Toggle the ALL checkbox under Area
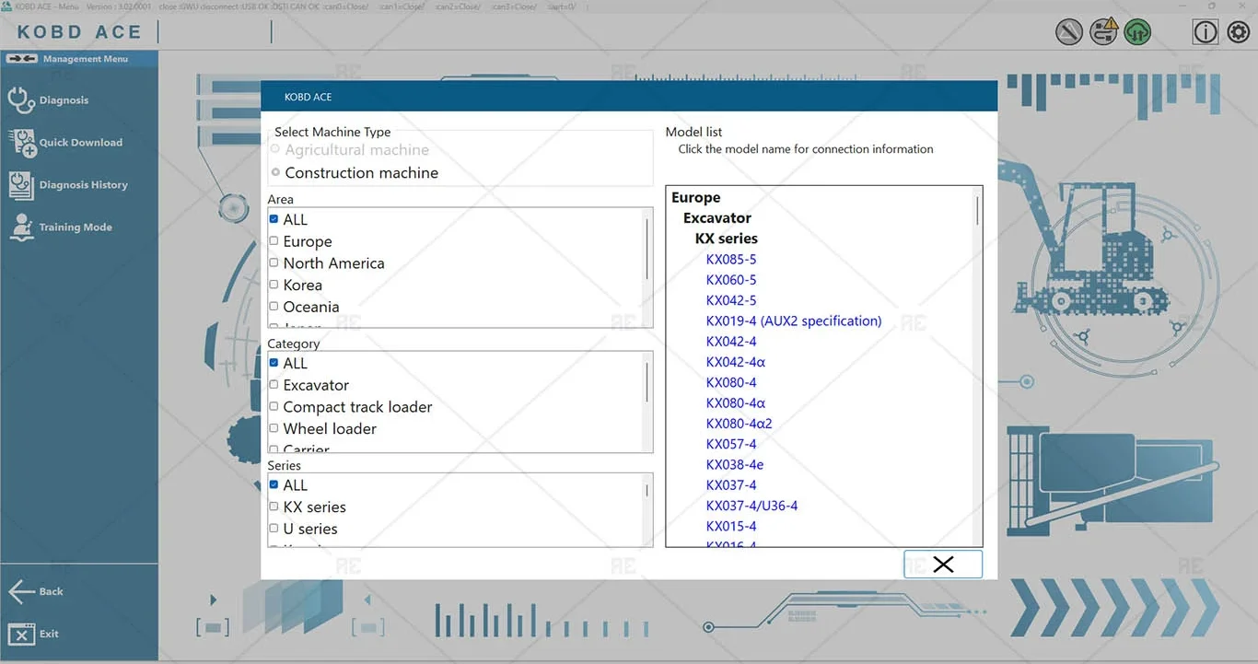1258x664 pixels. tap(274, 219)
